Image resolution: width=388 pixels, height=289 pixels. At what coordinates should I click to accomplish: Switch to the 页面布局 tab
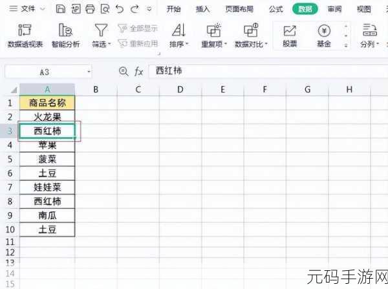point(239,9)
